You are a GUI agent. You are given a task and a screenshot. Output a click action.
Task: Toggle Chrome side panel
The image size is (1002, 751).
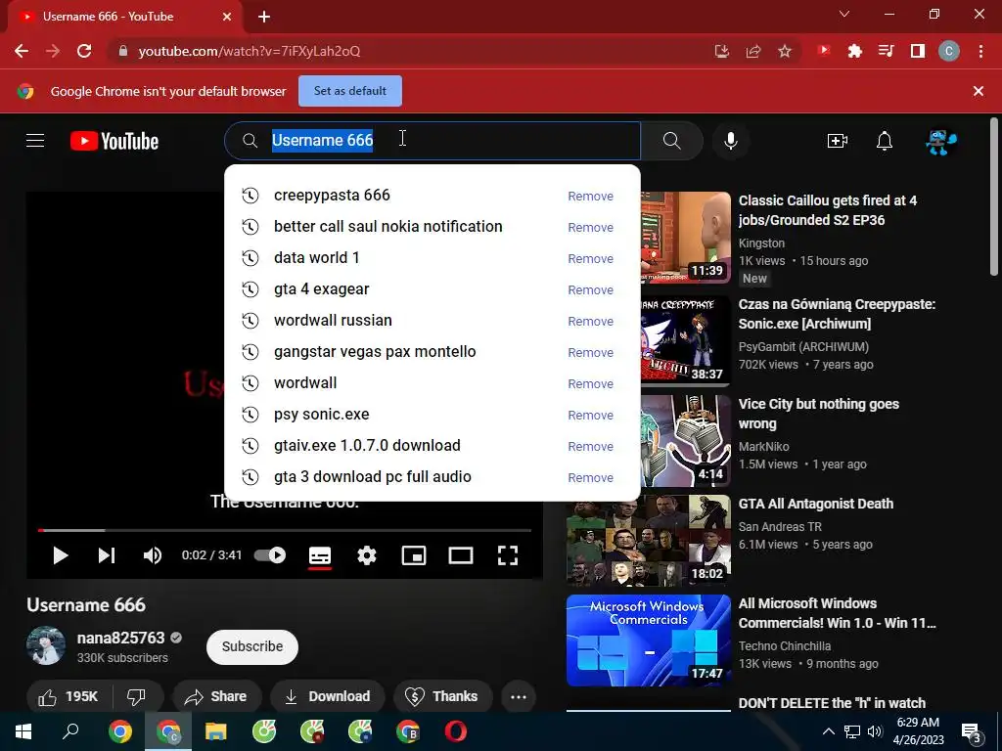coord(918,51)
